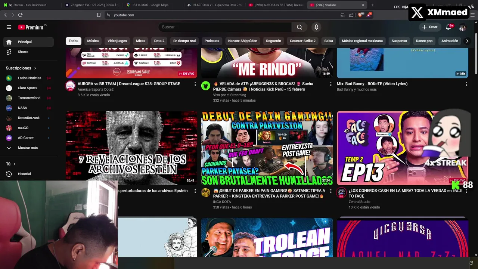Switch to Stream - Kick Dashboard tab
Image resolution: width=478 pixels, height=269 pixels.
tap(30, 5)
